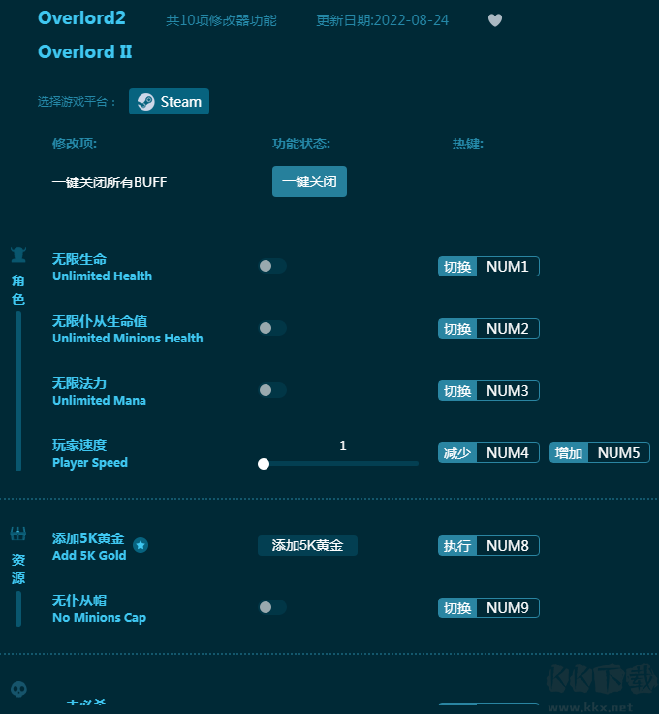Click the NUM2 hotkey for Minions Health
This screenshot has height=714, width=659.
pos(507,329)
